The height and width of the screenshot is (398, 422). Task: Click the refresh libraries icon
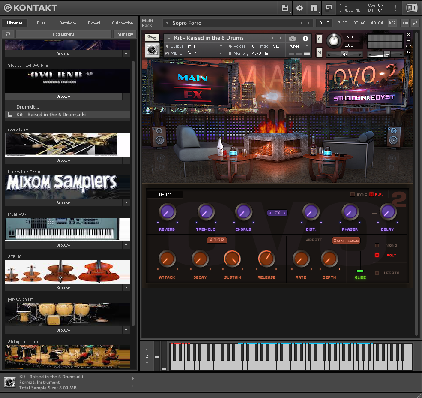(x=8, y=34)
